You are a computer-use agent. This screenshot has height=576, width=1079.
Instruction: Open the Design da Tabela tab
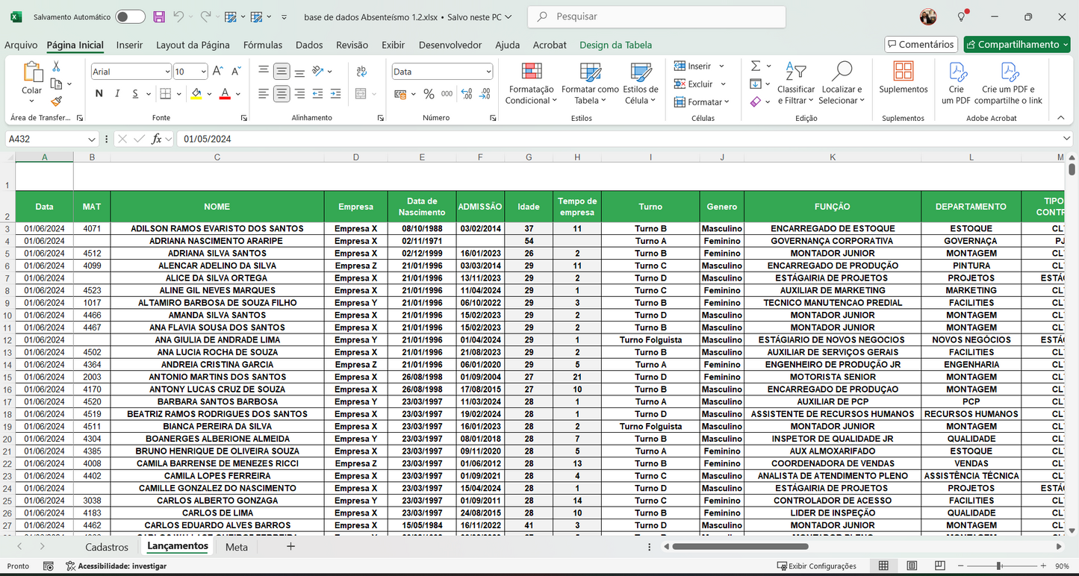(x=615, y=45)
